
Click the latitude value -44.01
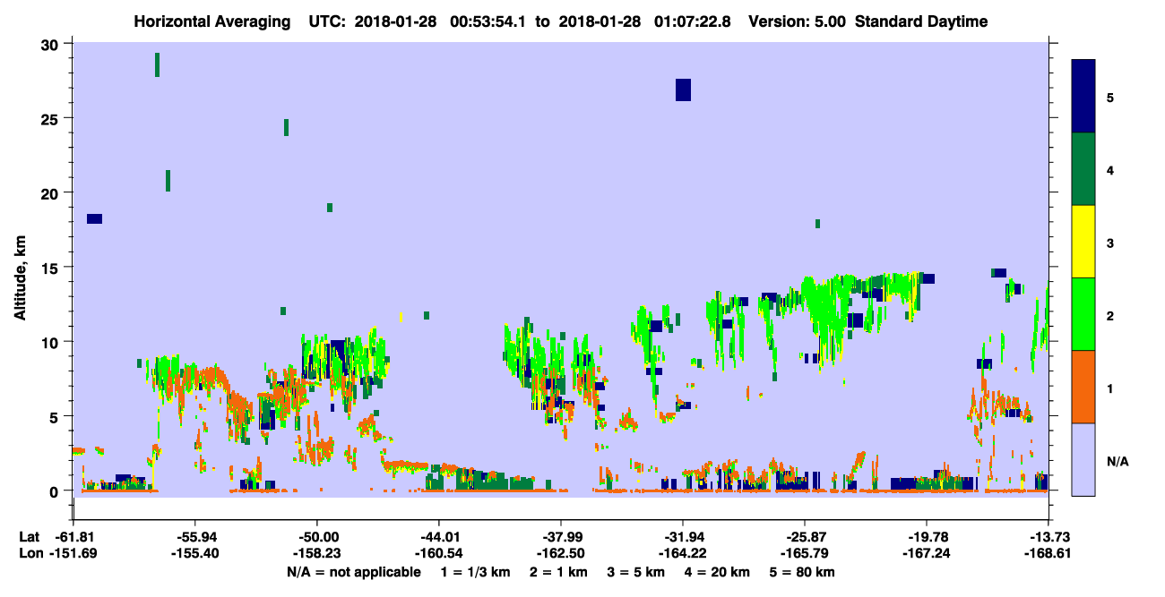[x=438, y=537]
